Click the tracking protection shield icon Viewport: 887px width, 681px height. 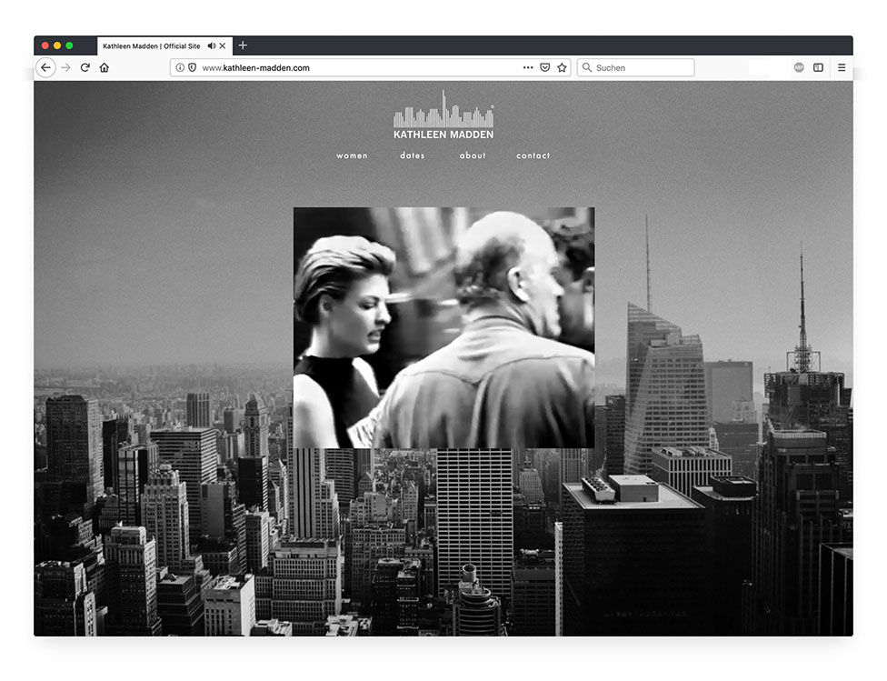tap(192, 67)
